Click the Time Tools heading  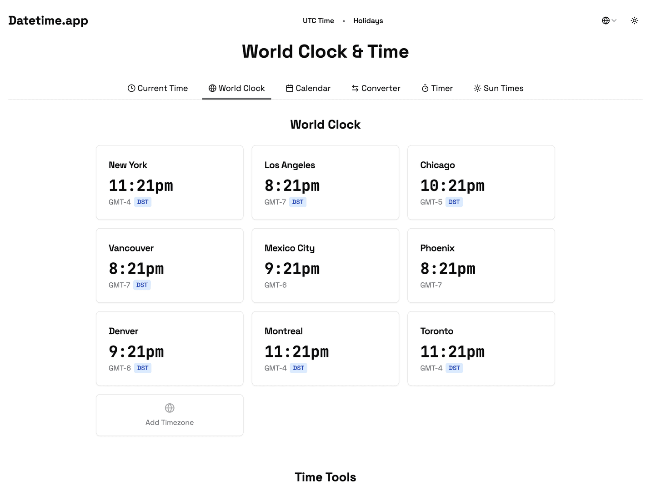325,477
